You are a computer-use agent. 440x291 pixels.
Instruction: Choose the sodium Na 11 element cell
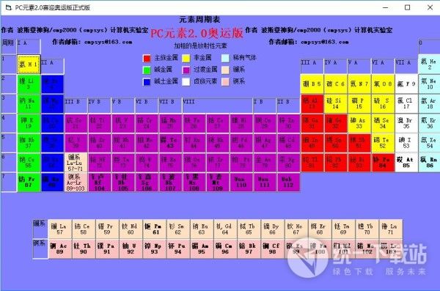29,103
